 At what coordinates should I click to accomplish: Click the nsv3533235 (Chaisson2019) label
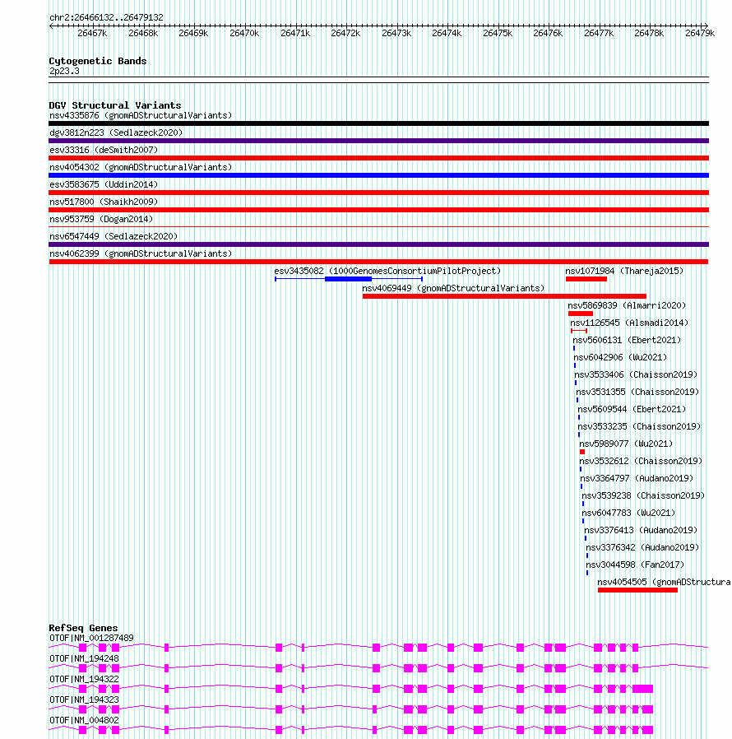tap(639, 426)
